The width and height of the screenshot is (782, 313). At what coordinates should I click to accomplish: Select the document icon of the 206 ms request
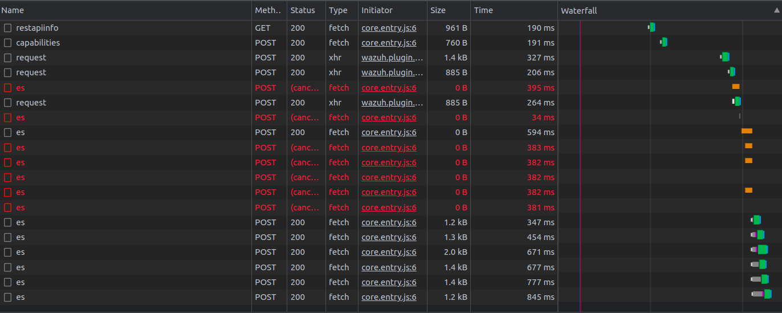7,72
